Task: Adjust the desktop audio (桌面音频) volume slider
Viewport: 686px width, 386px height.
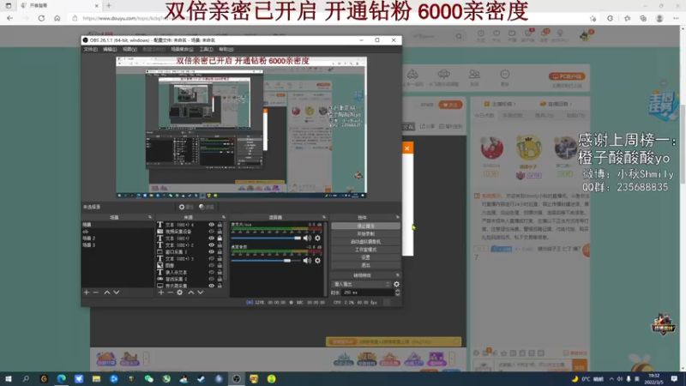Action: (266, 261)
